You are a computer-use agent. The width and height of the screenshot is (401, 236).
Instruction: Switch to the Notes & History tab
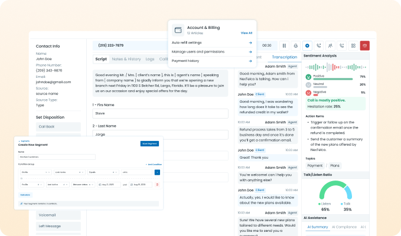click(126, 59)
